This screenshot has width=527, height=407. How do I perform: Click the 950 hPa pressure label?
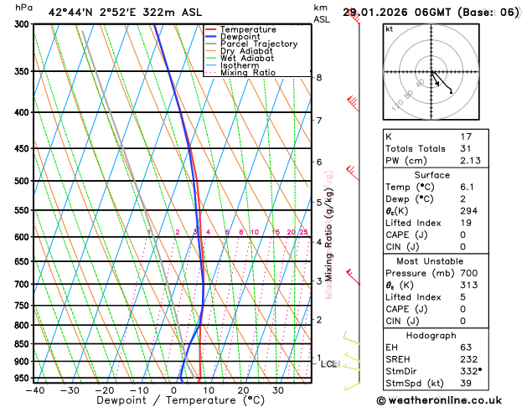pos(23,379)
